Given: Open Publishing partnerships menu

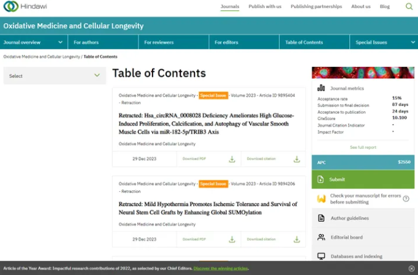Looking at the screenshot, I should pyautogui.click(x=316, y=6).
